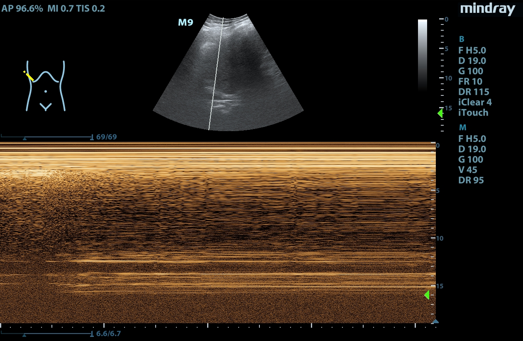The image size is (523, 341).
Task: Click the M-mode trace display
Action: point(218,233)
